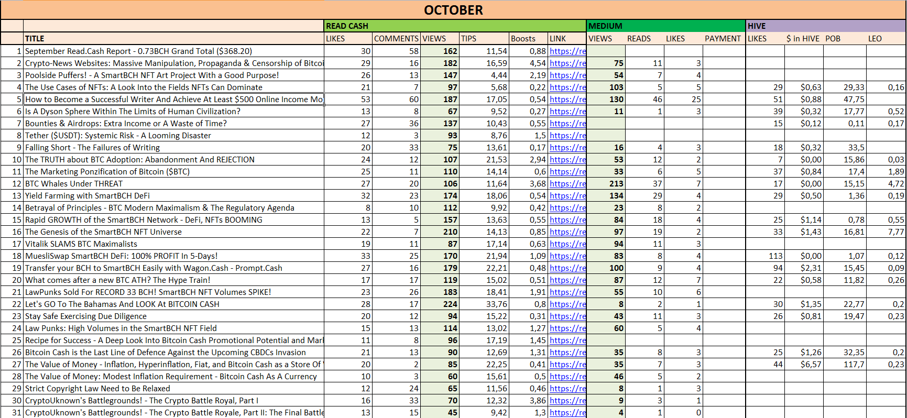Click the COMMENTS column header

pyautogui.click(x=396, y=38)
